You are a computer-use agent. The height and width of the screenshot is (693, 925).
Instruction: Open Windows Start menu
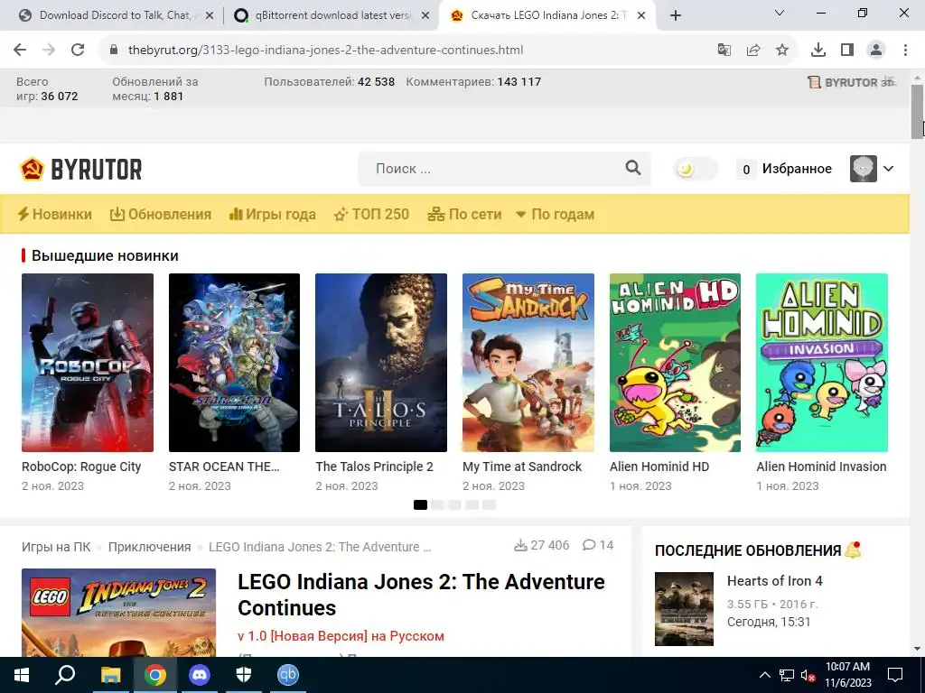22,675
